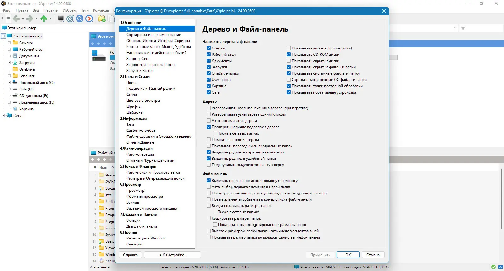This screenshot has width=504, height=271.
Task: Select Lenouser folder in the tree
Action: click(27, 76)
